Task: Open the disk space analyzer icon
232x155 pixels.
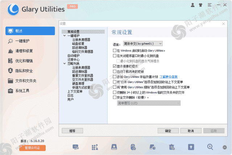Action: click(x=152, y=147)
